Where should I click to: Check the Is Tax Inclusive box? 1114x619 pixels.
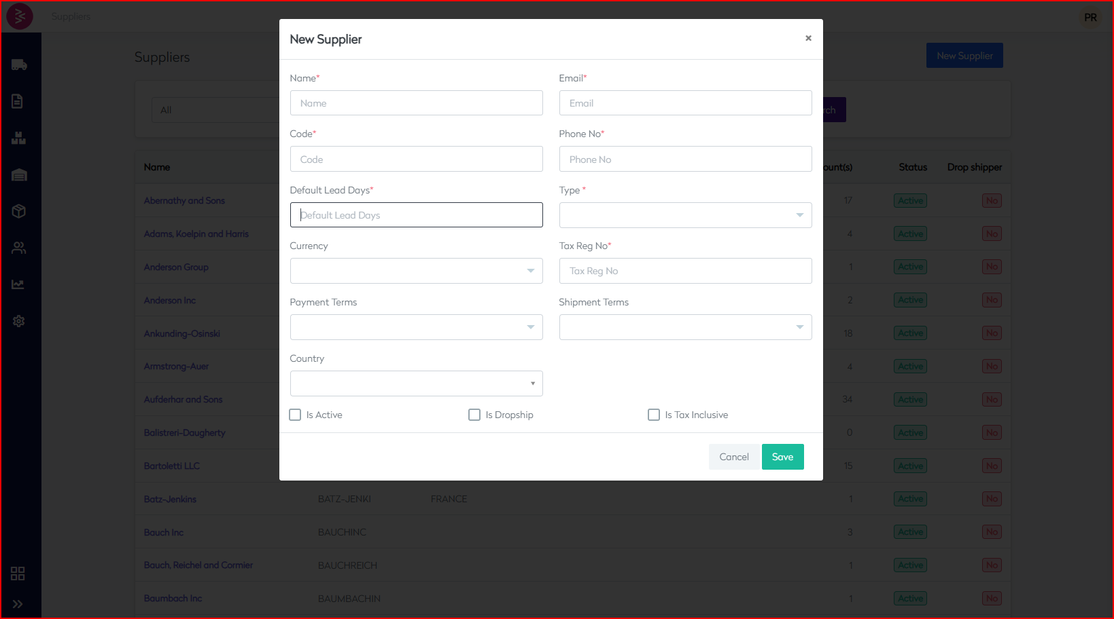pos(654,415)
